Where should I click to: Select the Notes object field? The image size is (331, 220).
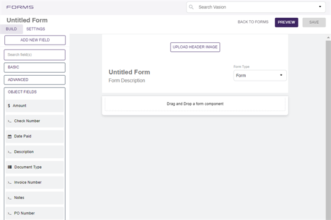click(34, 198)
